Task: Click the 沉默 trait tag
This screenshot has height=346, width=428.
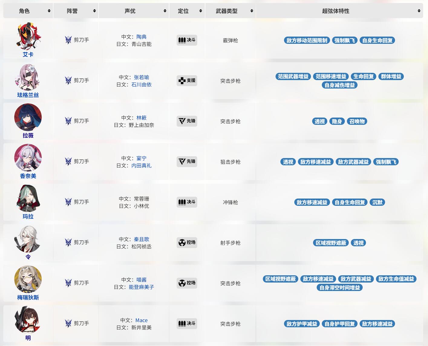Action: click(377, 202)
